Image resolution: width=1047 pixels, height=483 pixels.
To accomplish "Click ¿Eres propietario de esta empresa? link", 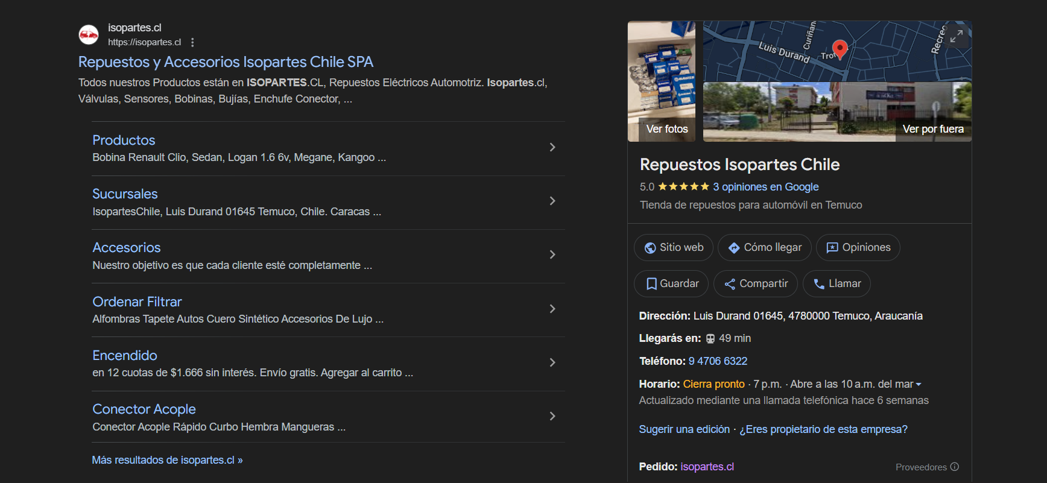I will 824,429.
